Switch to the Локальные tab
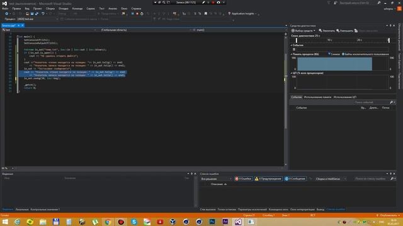Screen dimensions: 403x226 [x=22, y=210]
